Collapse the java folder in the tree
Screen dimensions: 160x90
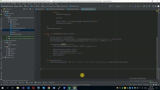[x=5, y=15]
